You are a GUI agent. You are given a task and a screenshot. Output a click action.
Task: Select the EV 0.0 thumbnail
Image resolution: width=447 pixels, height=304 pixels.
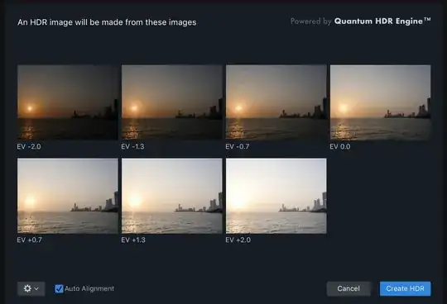380,102
